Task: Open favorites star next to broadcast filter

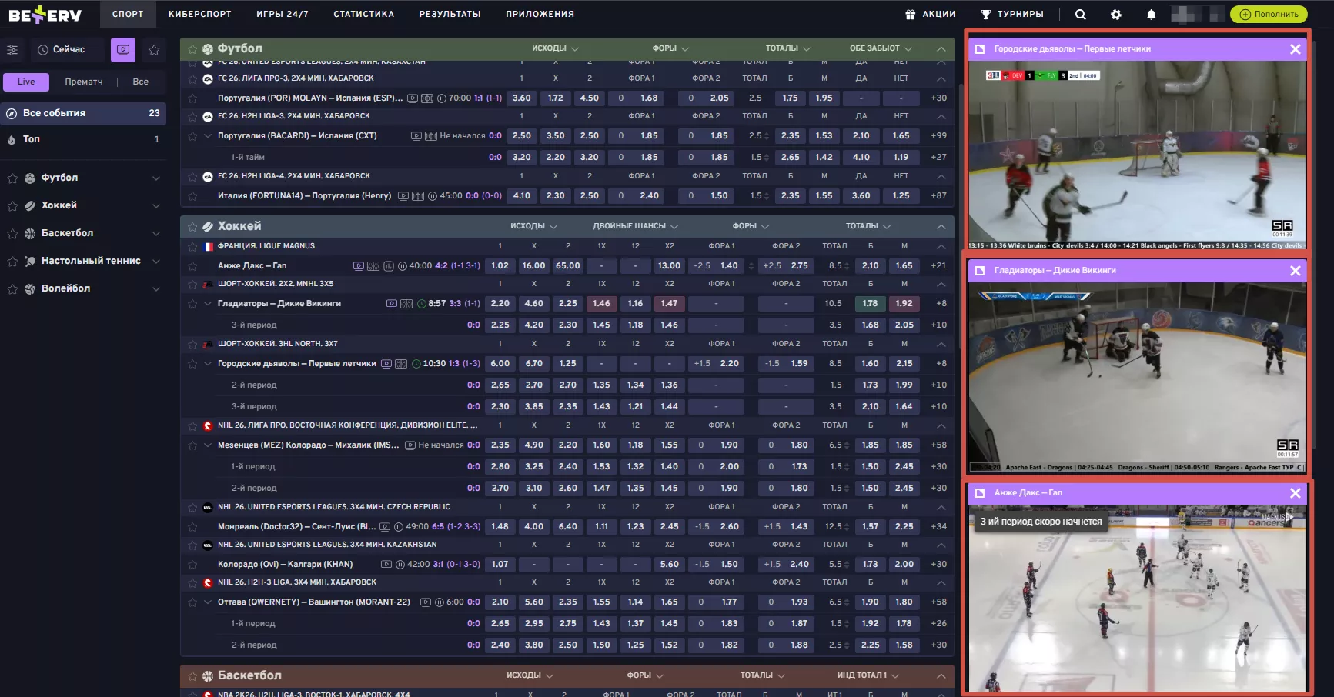Action: (x=154, y=50)
